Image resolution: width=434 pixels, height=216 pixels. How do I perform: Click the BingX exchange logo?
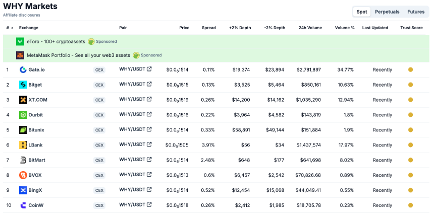(x=23, y=190)
